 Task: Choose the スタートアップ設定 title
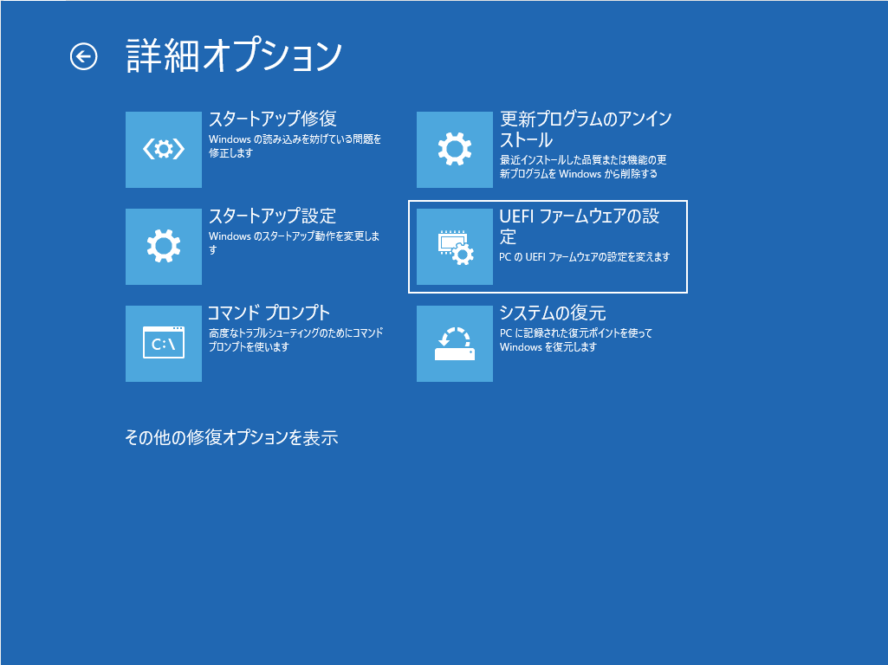[x=272, y=216]
